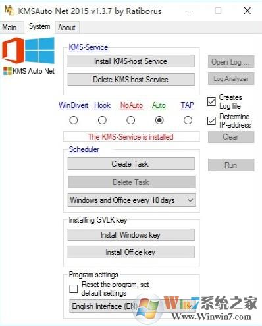The image size is (262, 326).
Task: Switch to the Main tab
Action: [x=9, y=28]
